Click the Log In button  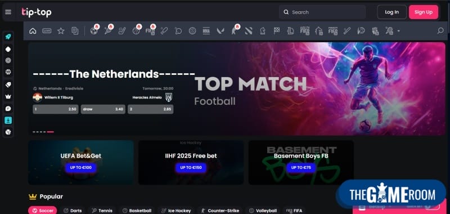(391, 12)
